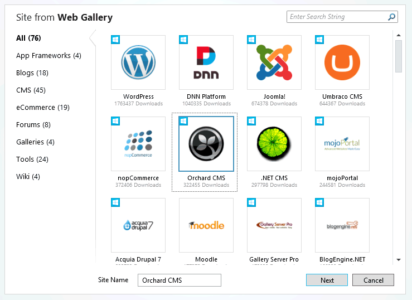Viewport: 412px width, 300px height.
Task: Click the mojoPortal name label
Action: point(342,178)
